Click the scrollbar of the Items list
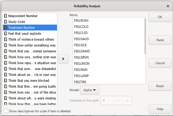 [145, 36]
